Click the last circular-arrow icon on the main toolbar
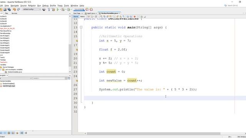 [91, 9]
